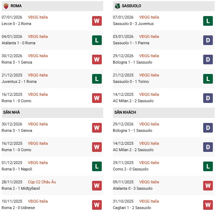Click L badge for Atalanta 1 - 0 Roma
Viewport: 215px width, 213px height.
pos(97,40)
